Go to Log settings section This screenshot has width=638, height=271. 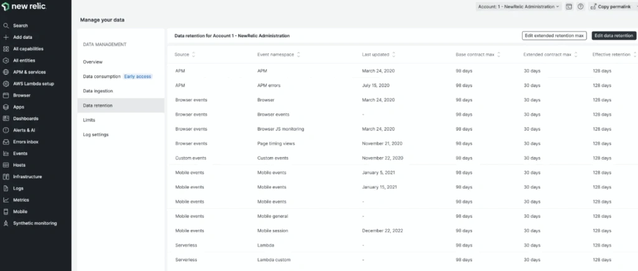[x=96, y=135]
